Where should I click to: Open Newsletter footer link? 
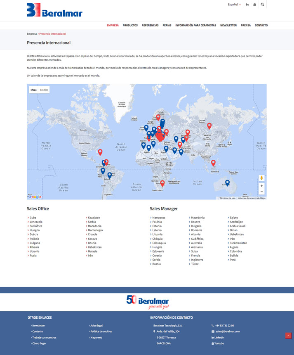coord(38,326)
